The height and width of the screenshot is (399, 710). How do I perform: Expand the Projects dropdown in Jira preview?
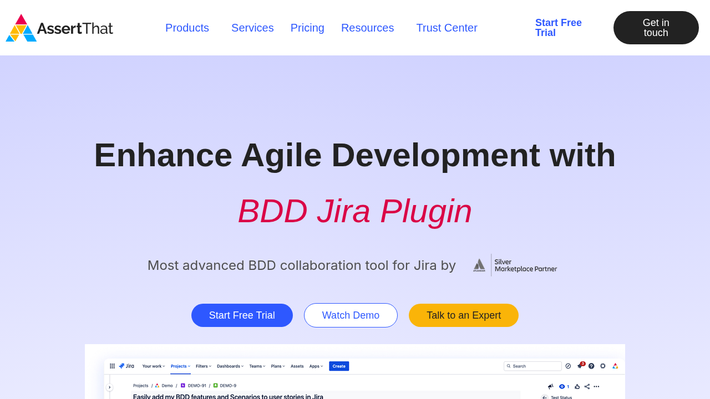(x=180, y=366)
